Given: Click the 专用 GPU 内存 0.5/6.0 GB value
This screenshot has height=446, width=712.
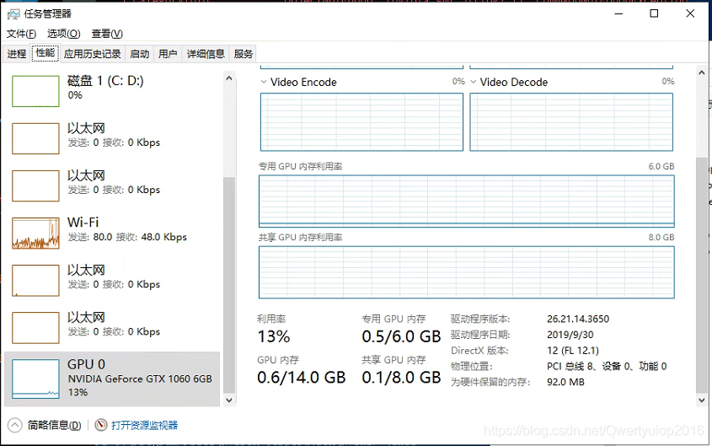Looking at the screenshot, I should tap(401, 336).
